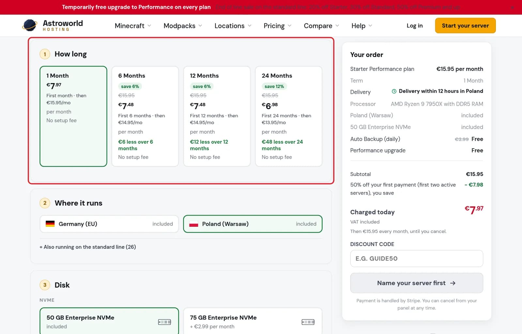
Task: Open the Compare dropdown
Action: (321, 26)
